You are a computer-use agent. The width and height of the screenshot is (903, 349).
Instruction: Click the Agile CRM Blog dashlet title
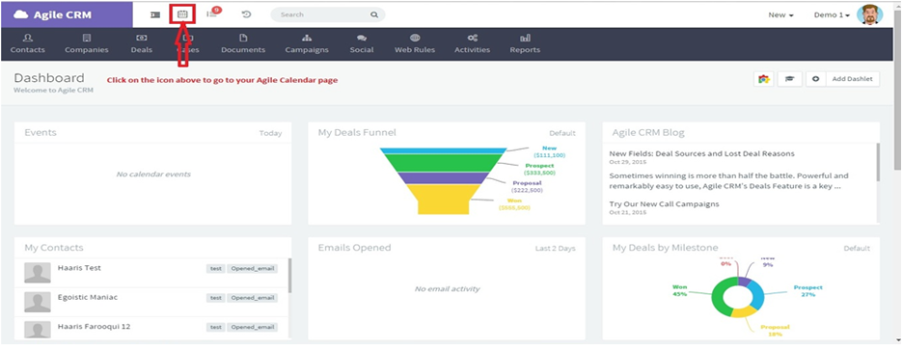(648, 132)
